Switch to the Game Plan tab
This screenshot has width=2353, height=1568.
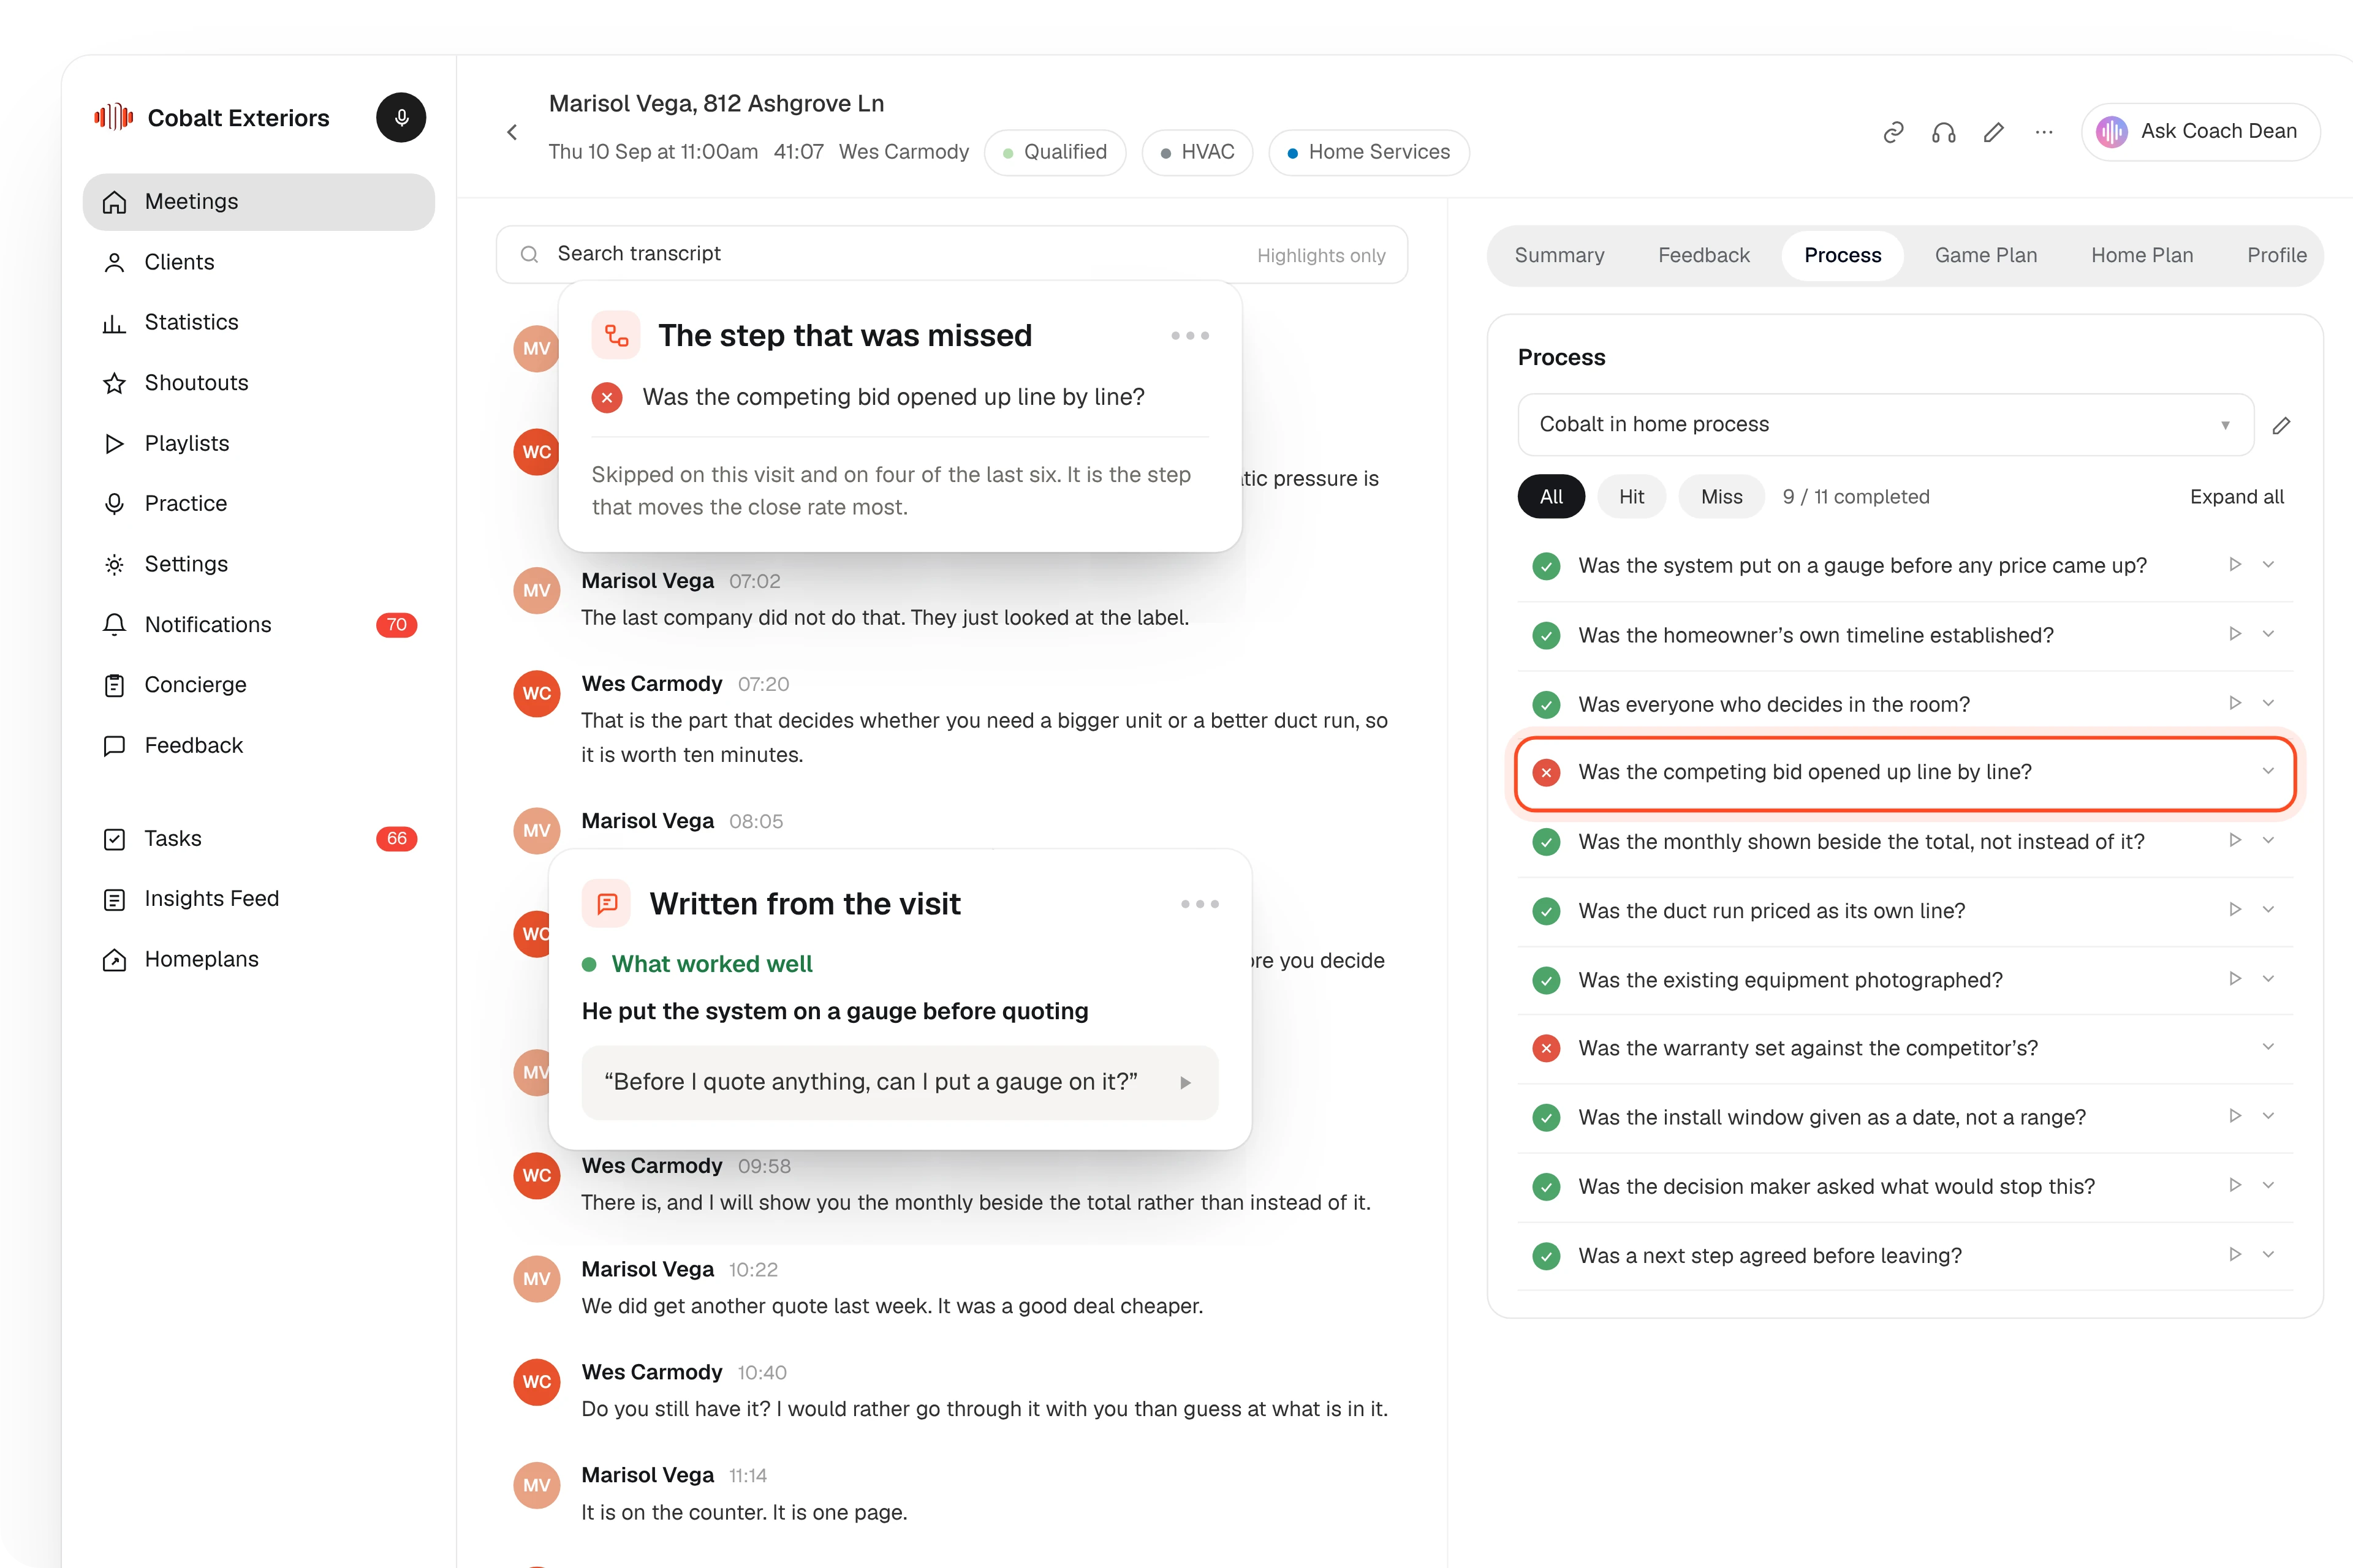pos(1986,256)
